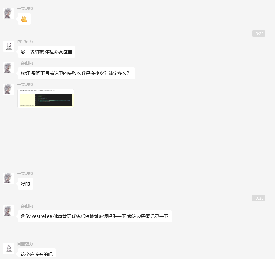Image resolution: width=275 pixels, height=259 pixels.
Task: Click sender name 国宝魅力 above 体检都发这里
Action: [x=25, y=42]
